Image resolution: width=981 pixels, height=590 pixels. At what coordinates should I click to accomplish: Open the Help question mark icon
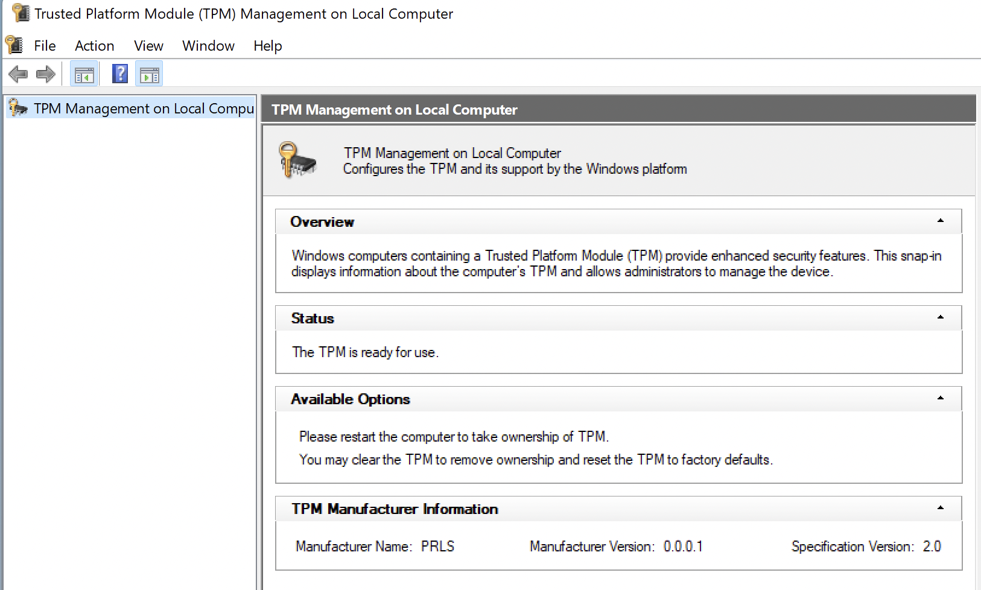coord(120,74)
